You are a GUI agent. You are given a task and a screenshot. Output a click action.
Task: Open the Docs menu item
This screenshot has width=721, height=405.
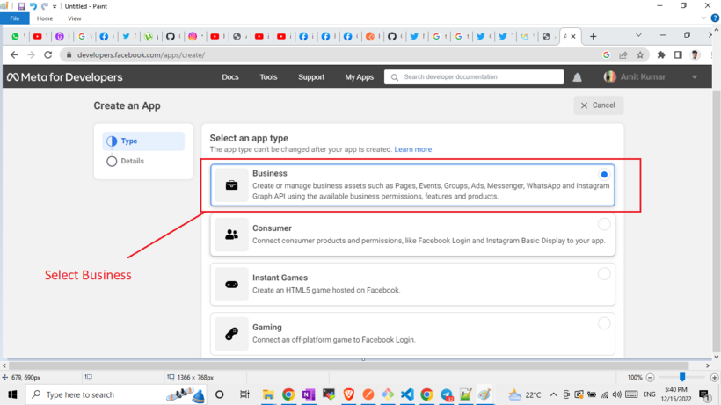click(230, 77)
